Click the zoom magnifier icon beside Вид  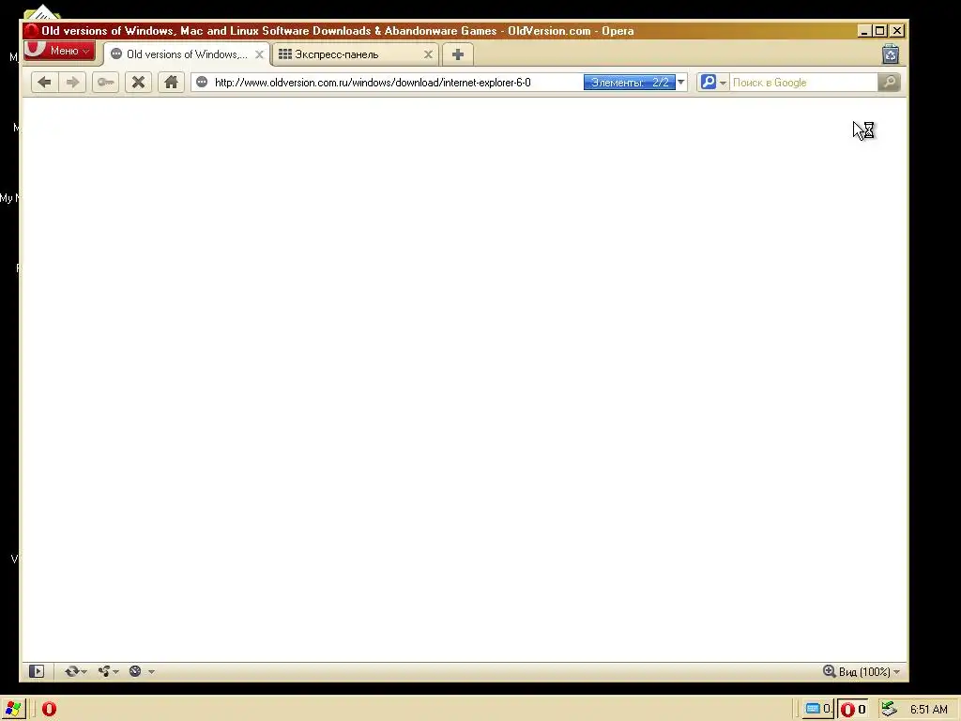click(830, 671)
